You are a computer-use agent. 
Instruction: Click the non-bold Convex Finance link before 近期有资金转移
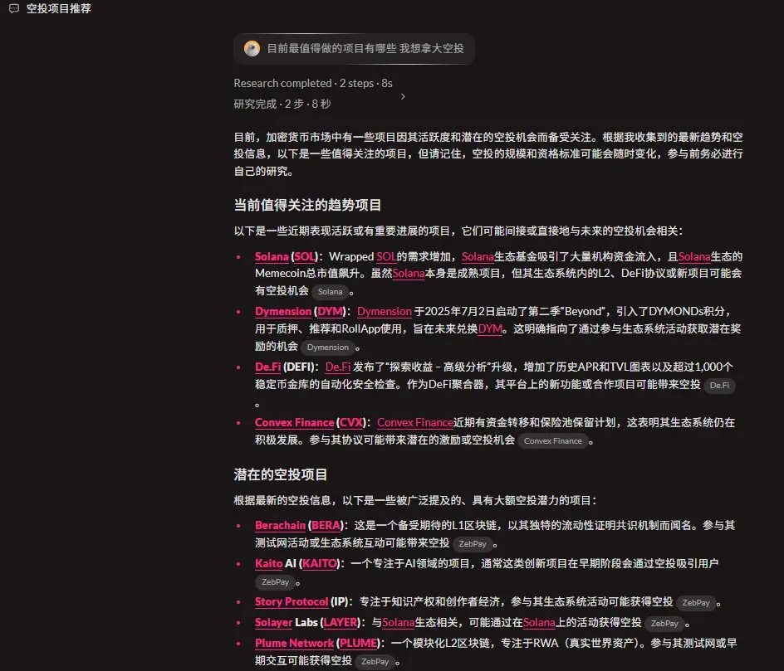(415, 423)
